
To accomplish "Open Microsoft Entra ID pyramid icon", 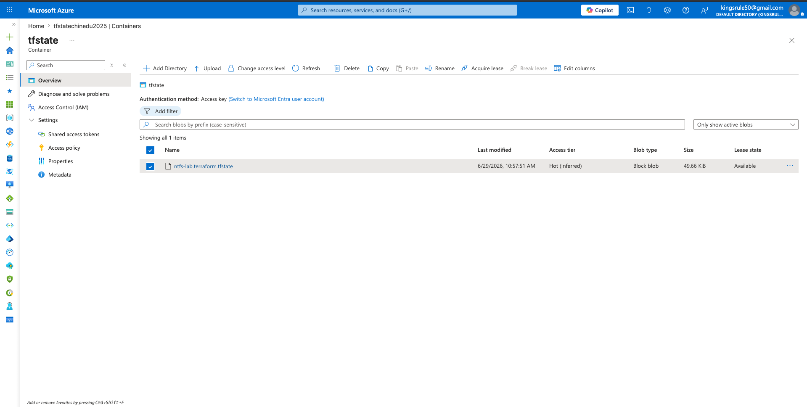I will click(x=10, y=239).
